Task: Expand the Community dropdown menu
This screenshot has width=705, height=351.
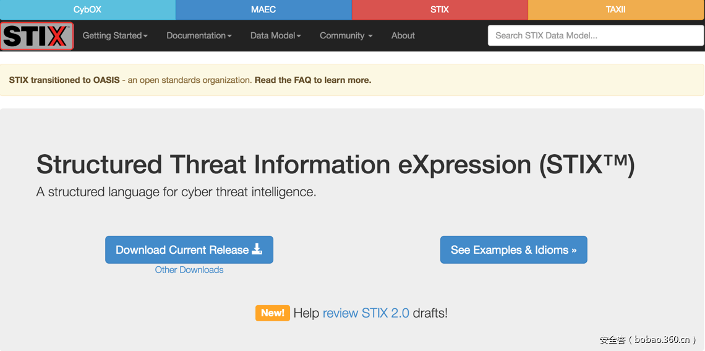Action: 346,36
